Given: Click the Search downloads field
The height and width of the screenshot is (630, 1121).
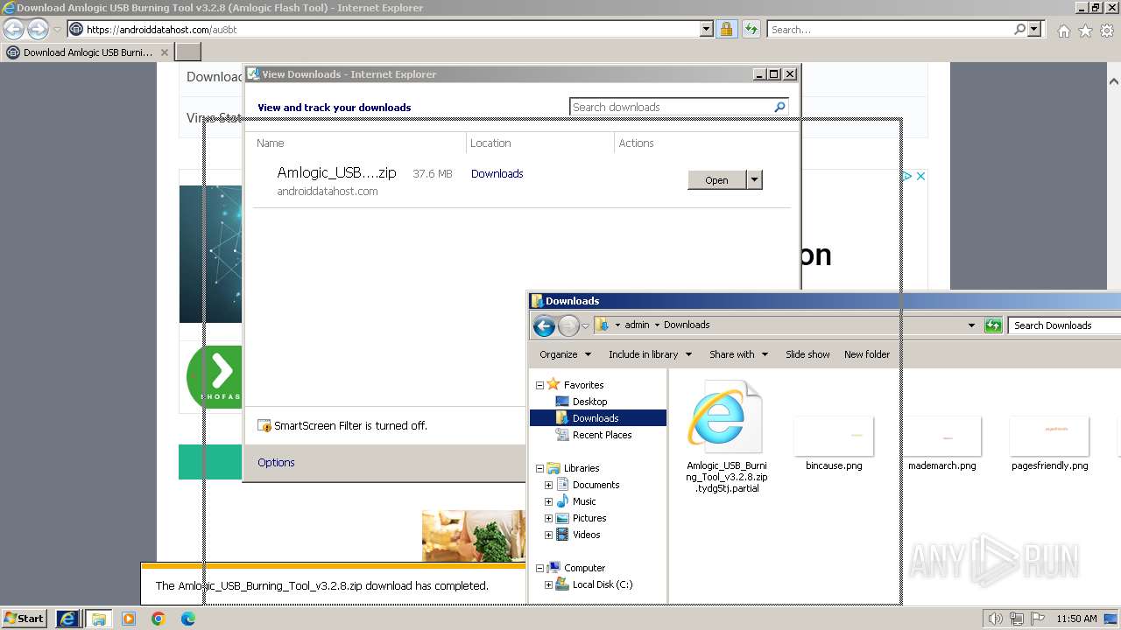Looking at the screenshot, I should coord(671,107).
